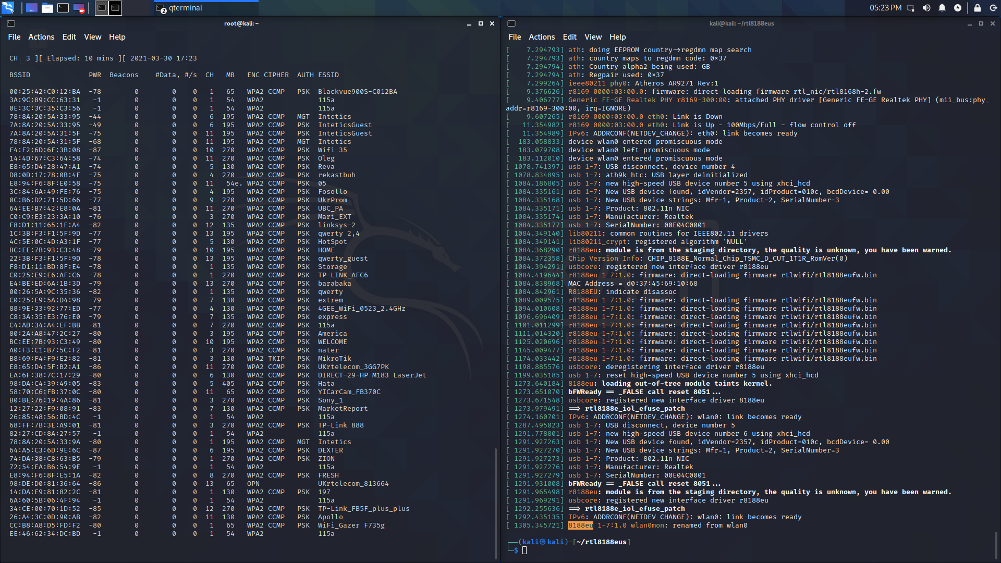This screenshot has width=1001, height=563.
Task: Open View menu in the right terminal
Action: click(x=593, y=37)
